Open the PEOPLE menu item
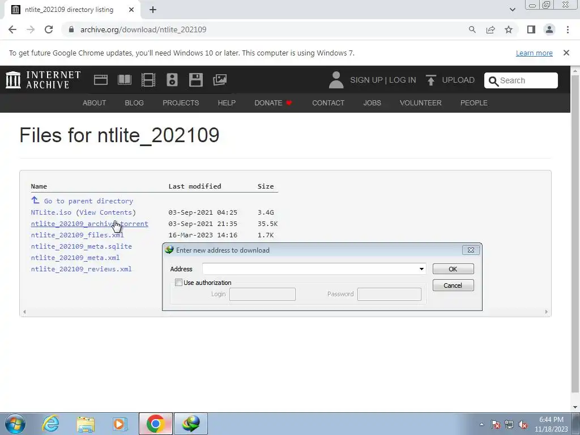The height and width of the screenshot is (435, 580). tap(474, 103)
